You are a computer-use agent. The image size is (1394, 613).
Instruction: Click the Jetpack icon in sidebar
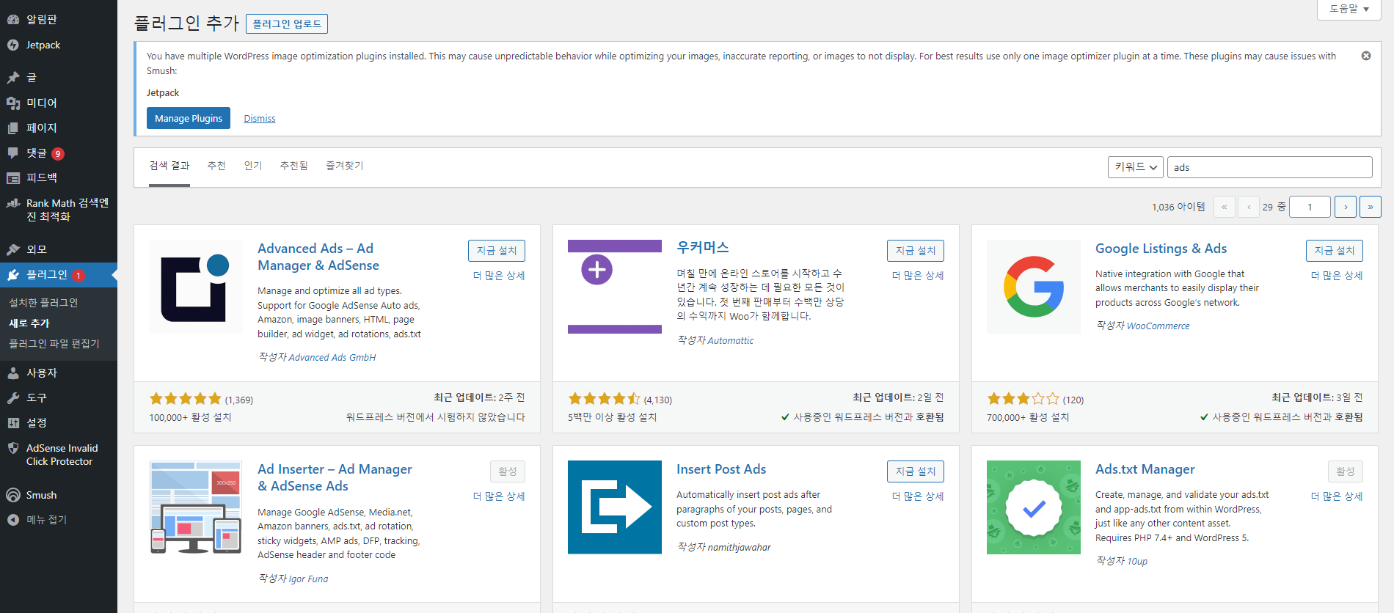click(x=13, y=45)
